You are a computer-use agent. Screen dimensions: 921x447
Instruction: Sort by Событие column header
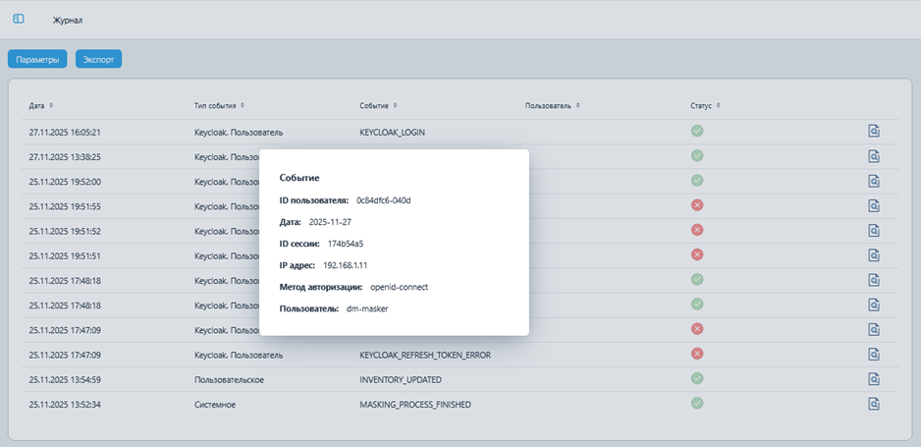click(378, 105)
